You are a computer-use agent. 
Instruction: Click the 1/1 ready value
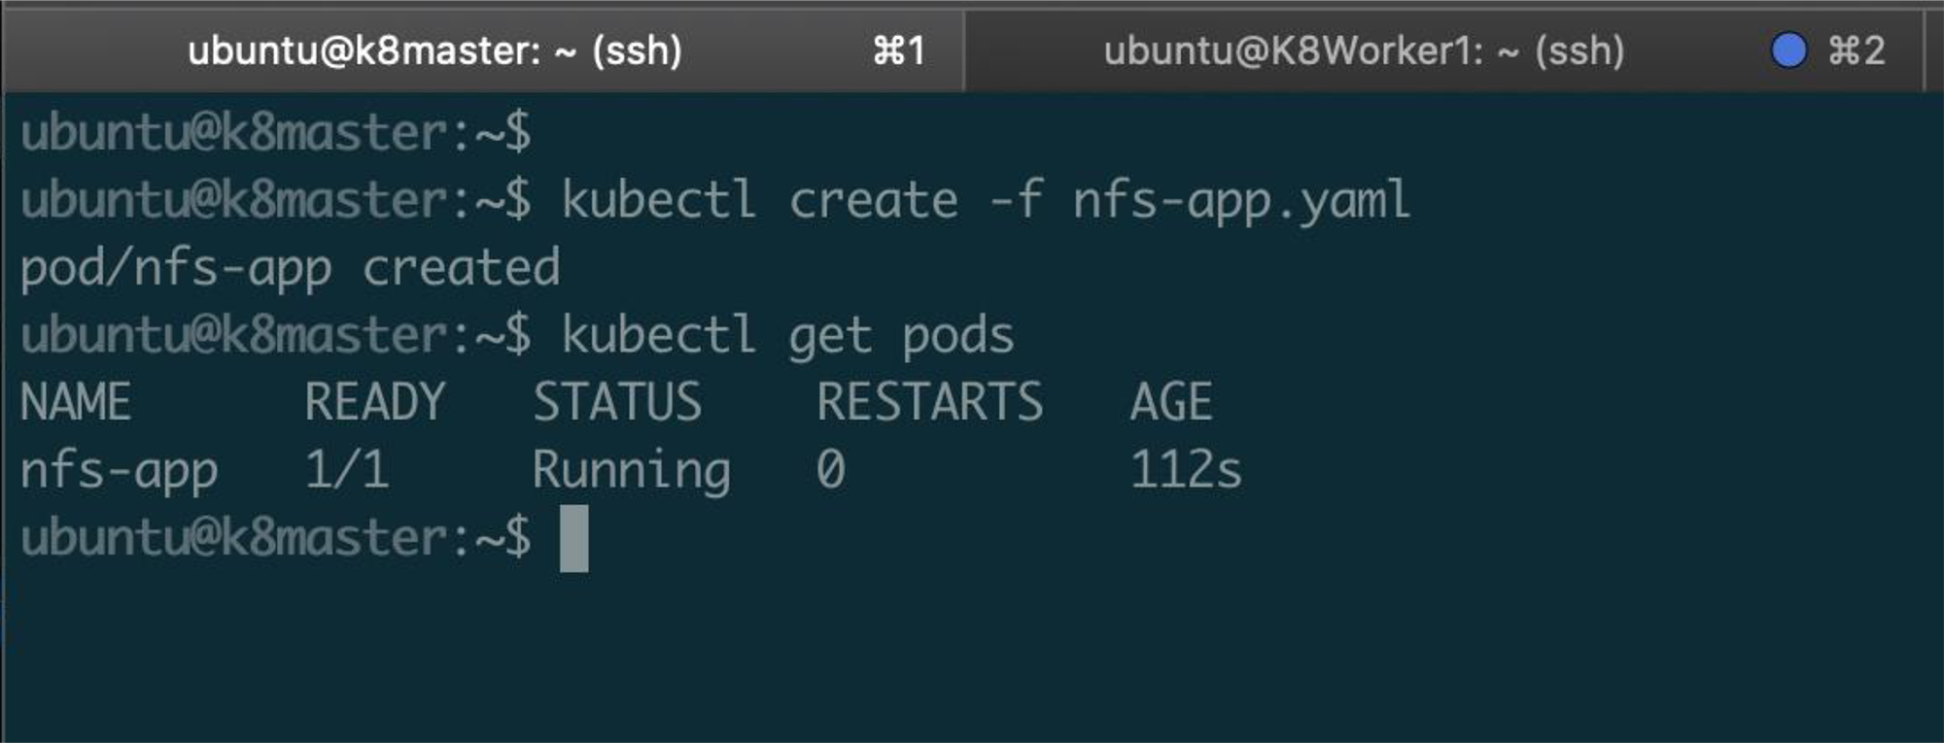347,471
